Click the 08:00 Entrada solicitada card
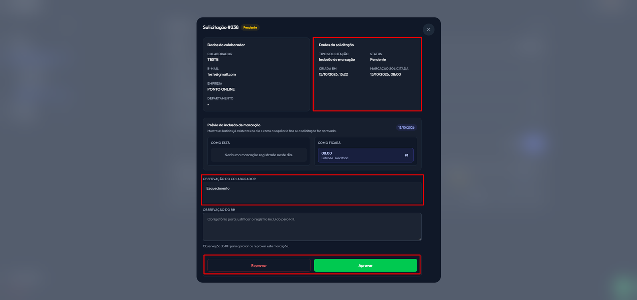This screenshot has width=637, height=300. point(365,155)
